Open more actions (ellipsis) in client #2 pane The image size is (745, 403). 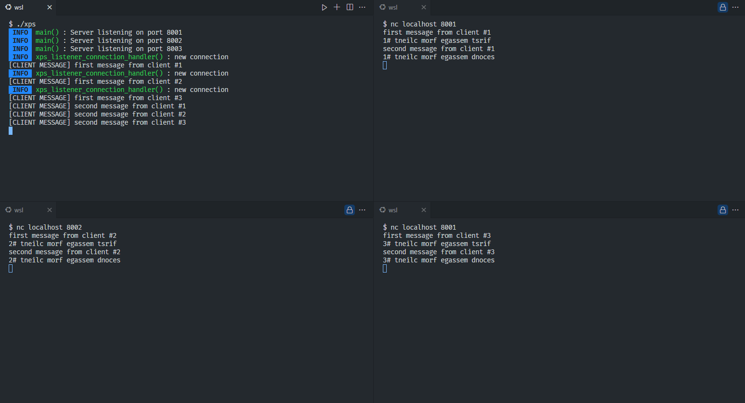[x=362, y=210]
